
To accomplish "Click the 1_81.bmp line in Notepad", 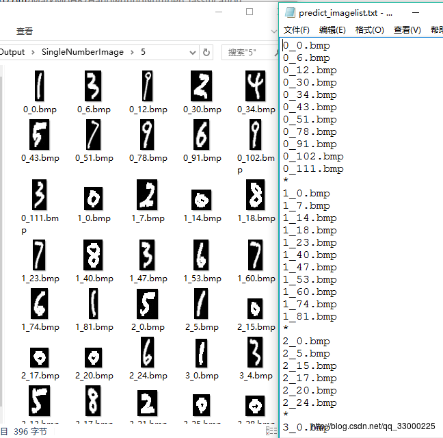I will (310, 317).
